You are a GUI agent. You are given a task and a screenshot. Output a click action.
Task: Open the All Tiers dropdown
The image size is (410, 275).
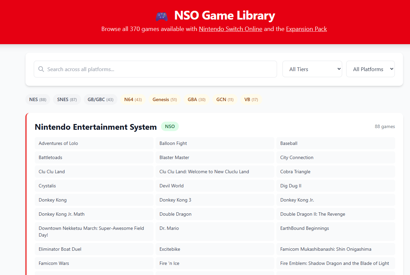[312, 69]
